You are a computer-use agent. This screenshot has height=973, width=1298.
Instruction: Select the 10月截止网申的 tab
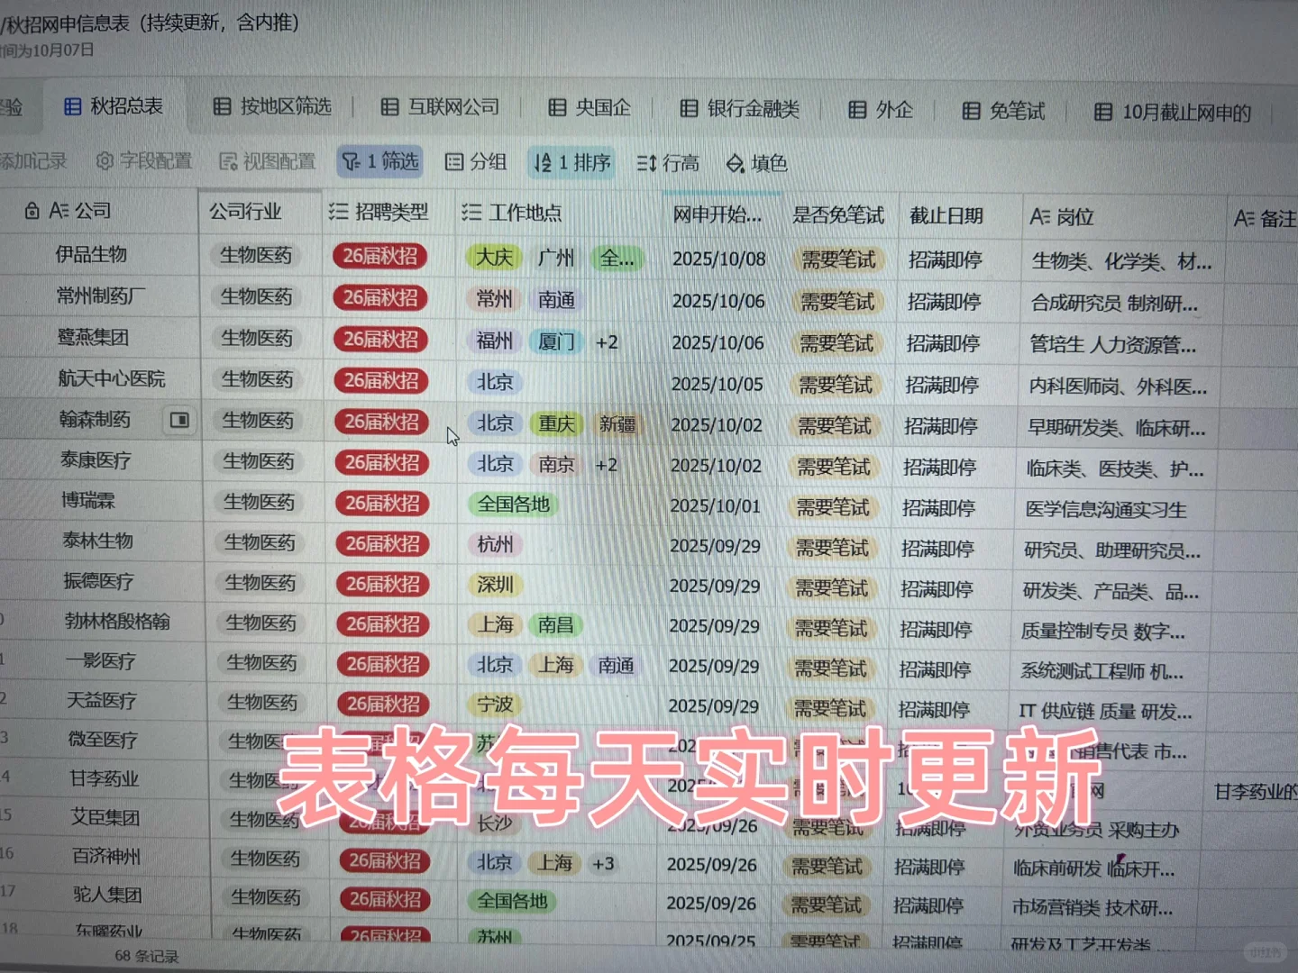(x=1173, y=113)
